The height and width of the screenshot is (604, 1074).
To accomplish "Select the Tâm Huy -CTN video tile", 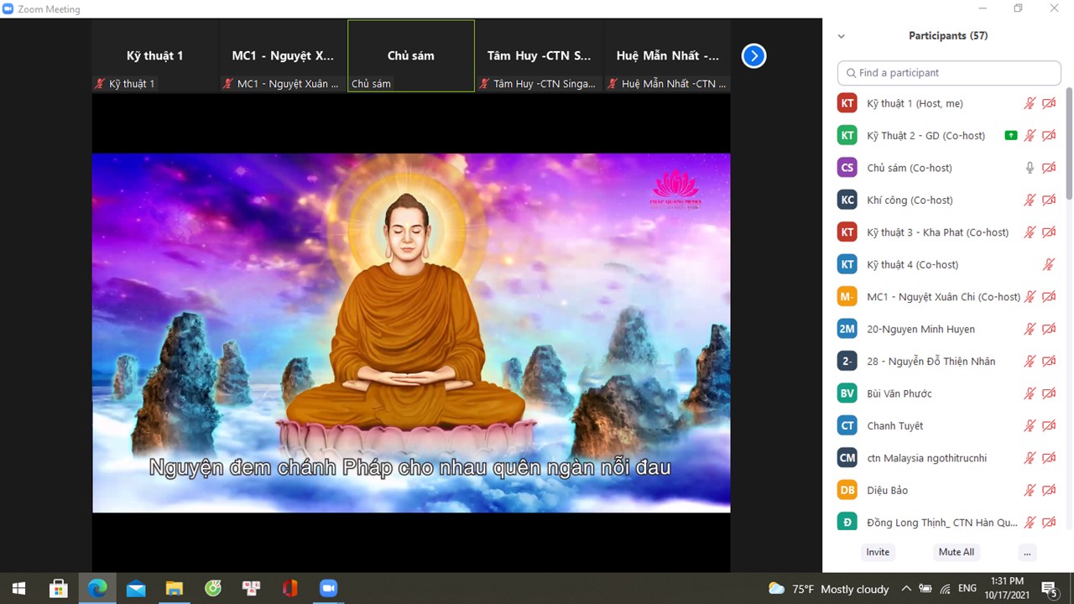I will coord(540,56).
